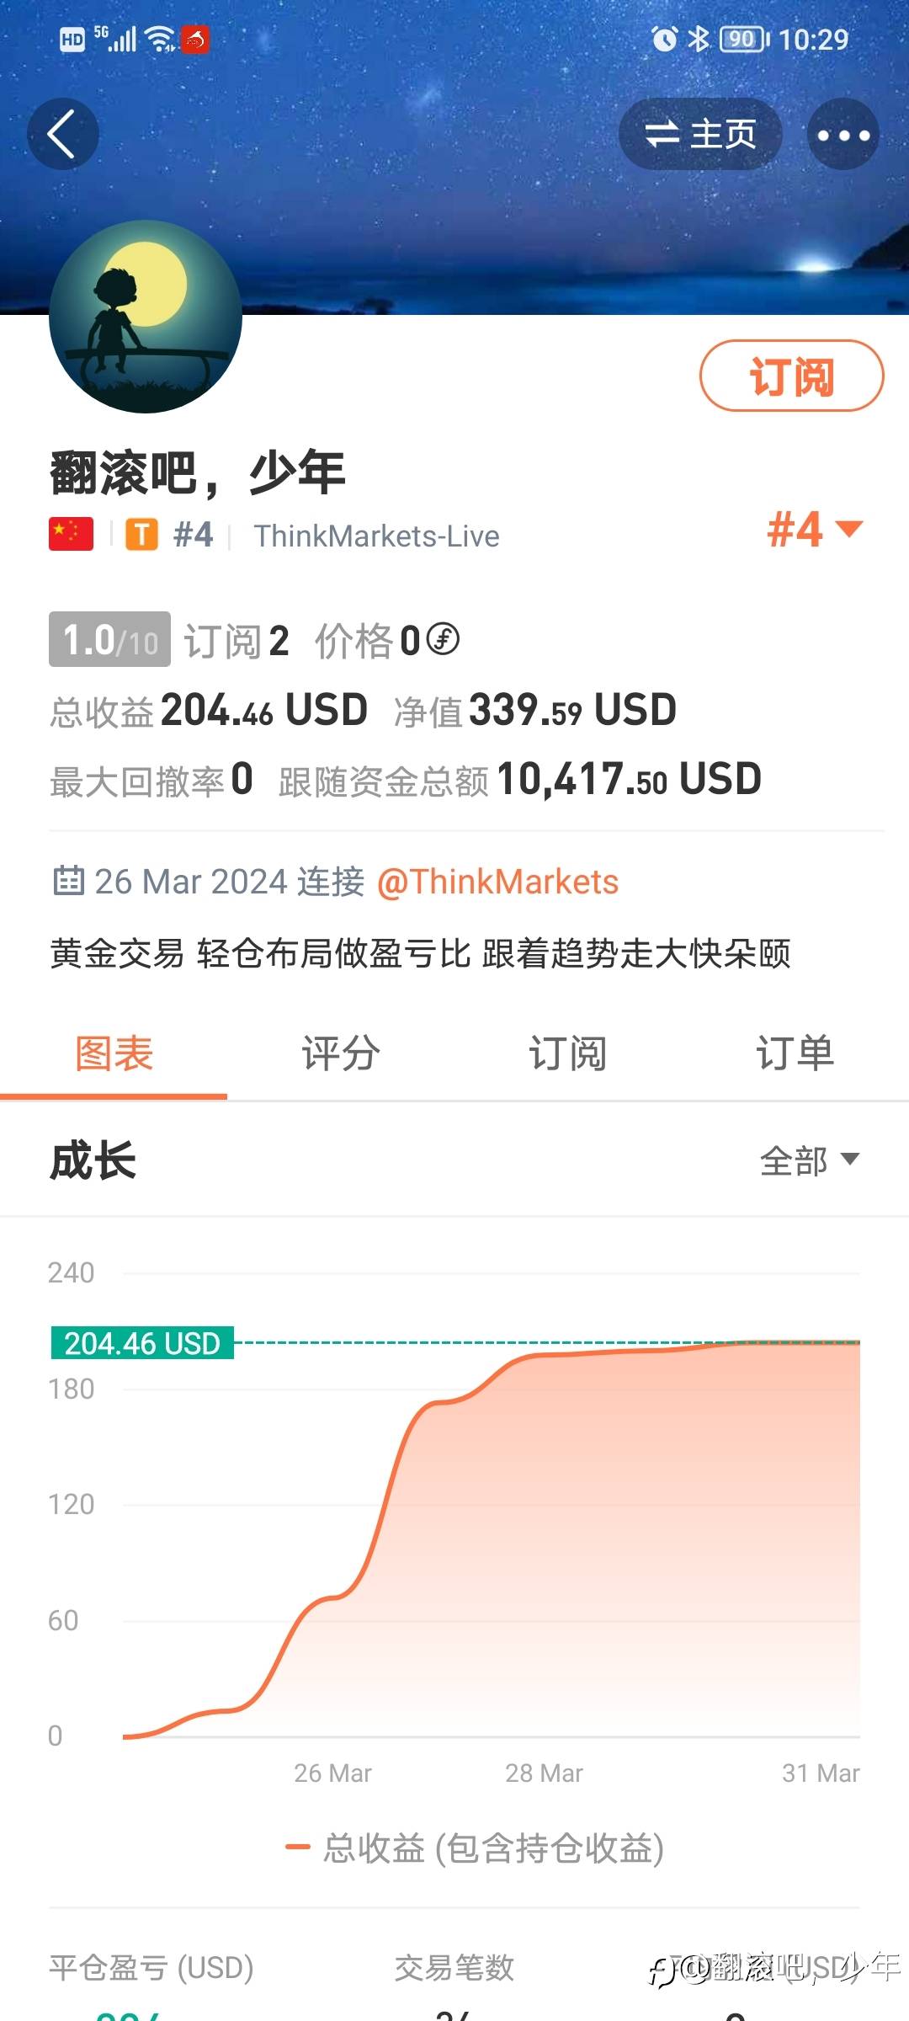Tap the China flag icon
Image resolution: width=909 pixels, height=2021 pixels.
[72, 535]
